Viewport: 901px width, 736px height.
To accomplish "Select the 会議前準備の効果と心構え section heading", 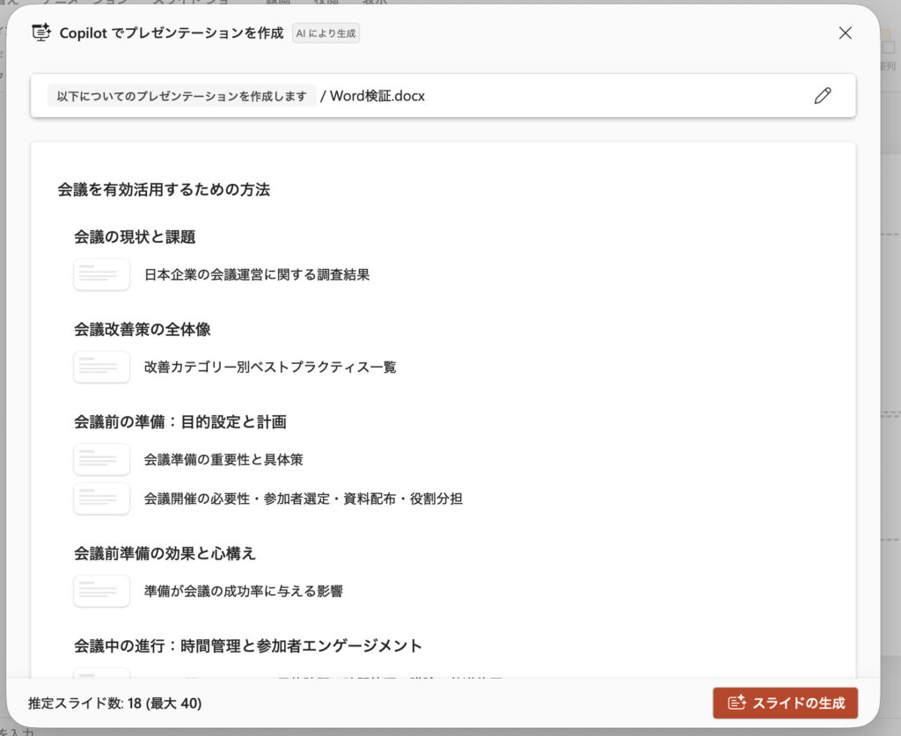I will click(x=165, y=553).
